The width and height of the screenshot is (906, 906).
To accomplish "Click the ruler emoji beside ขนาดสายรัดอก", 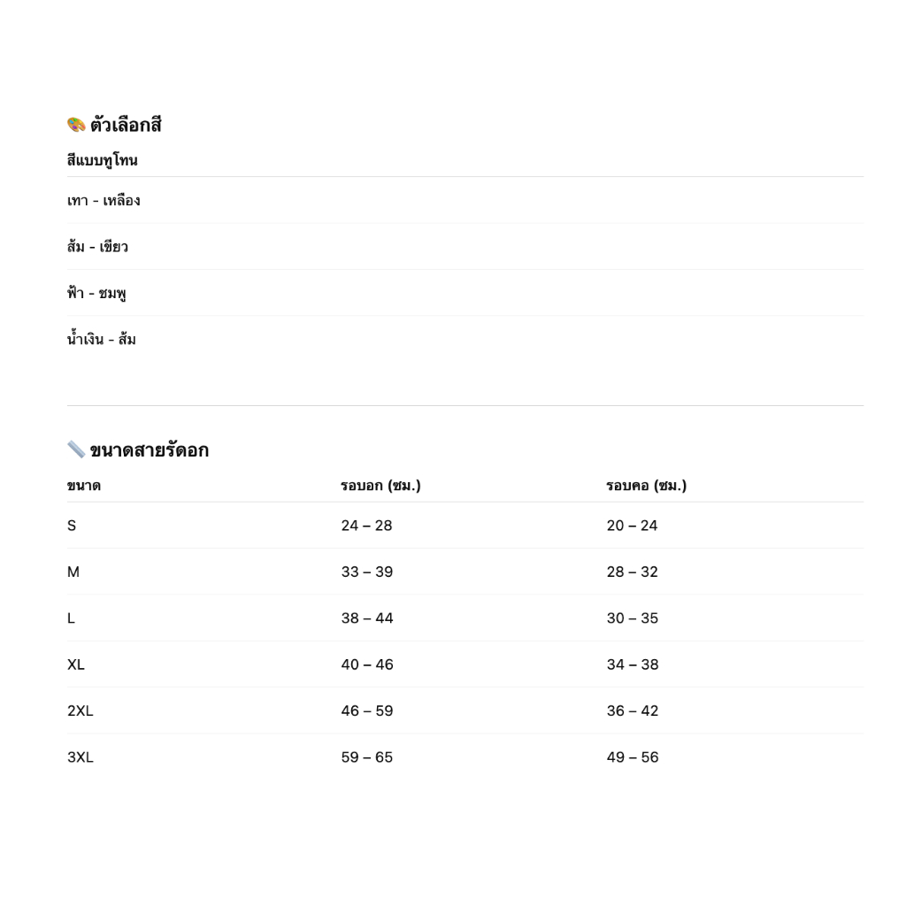I will pos(76,449).
